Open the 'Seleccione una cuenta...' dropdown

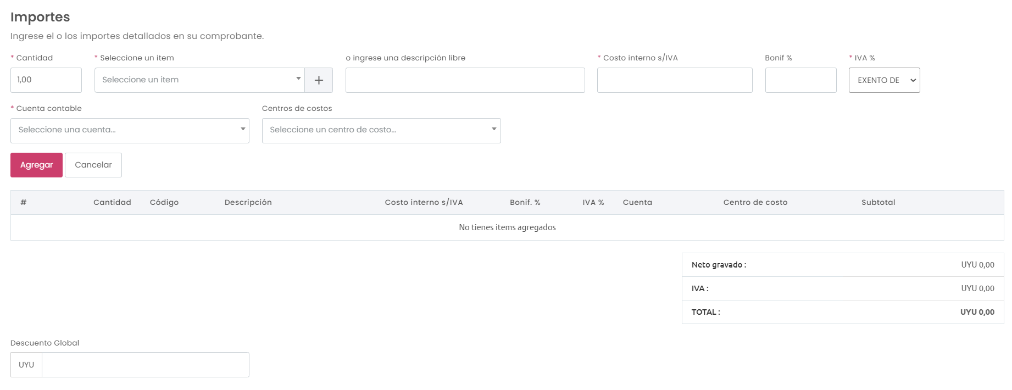pyautogui.click(x=130, y=131)
